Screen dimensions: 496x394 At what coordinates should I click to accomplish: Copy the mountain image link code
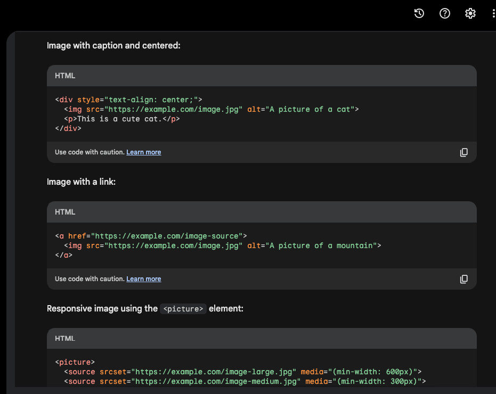[464, 279]
